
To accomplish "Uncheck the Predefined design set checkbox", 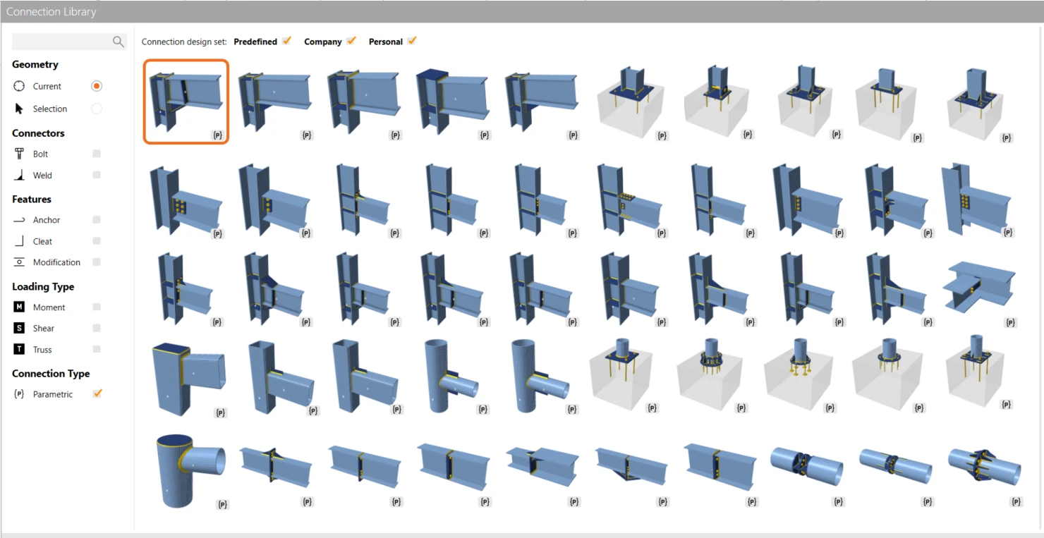I will (286, 41).
